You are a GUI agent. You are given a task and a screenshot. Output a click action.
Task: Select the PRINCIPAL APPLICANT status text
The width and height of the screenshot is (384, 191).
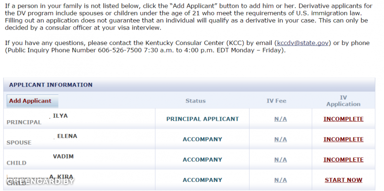[203, 119]
